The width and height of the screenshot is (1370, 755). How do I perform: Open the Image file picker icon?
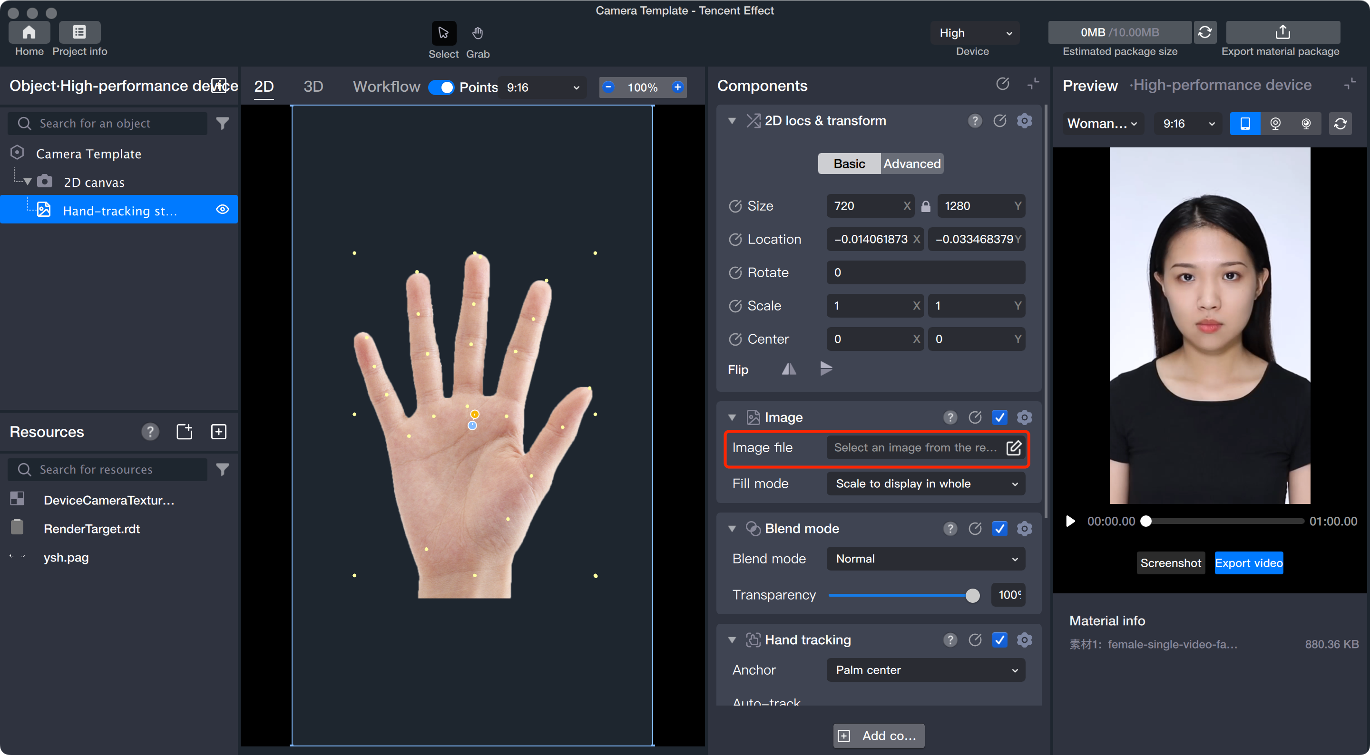pos(1014,448)
